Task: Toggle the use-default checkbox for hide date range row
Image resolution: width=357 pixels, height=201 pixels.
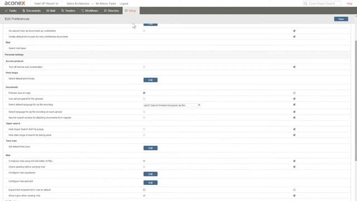Action: click(294, 135)
